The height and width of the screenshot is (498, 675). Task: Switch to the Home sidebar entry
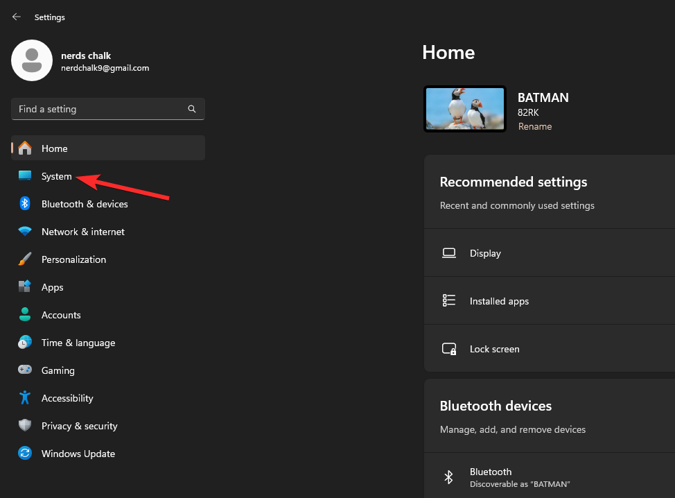coord(55,148)
